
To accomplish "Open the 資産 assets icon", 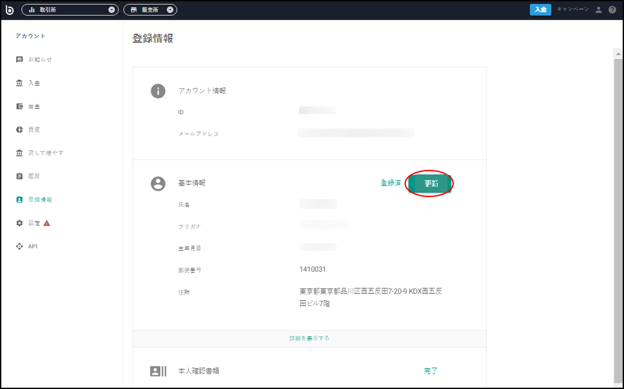I will 19,129.
